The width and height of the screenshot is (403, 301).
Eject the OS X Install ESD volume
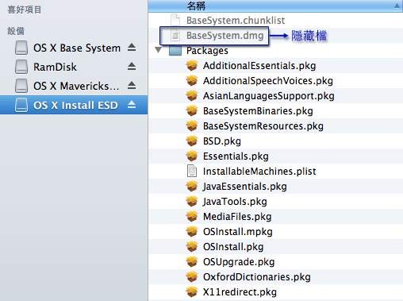[x=132, y=105]
